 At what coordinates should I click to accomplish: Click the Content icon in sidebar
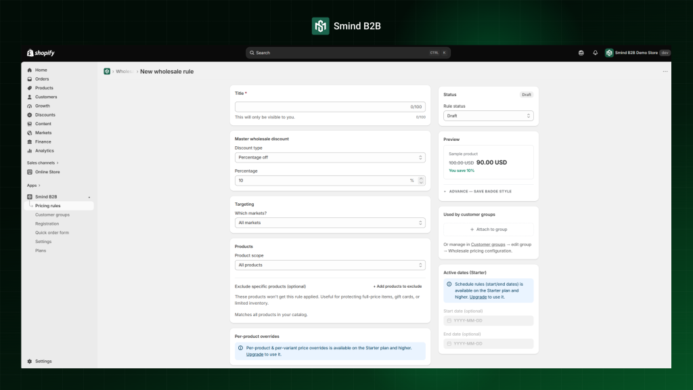point(30,124)
